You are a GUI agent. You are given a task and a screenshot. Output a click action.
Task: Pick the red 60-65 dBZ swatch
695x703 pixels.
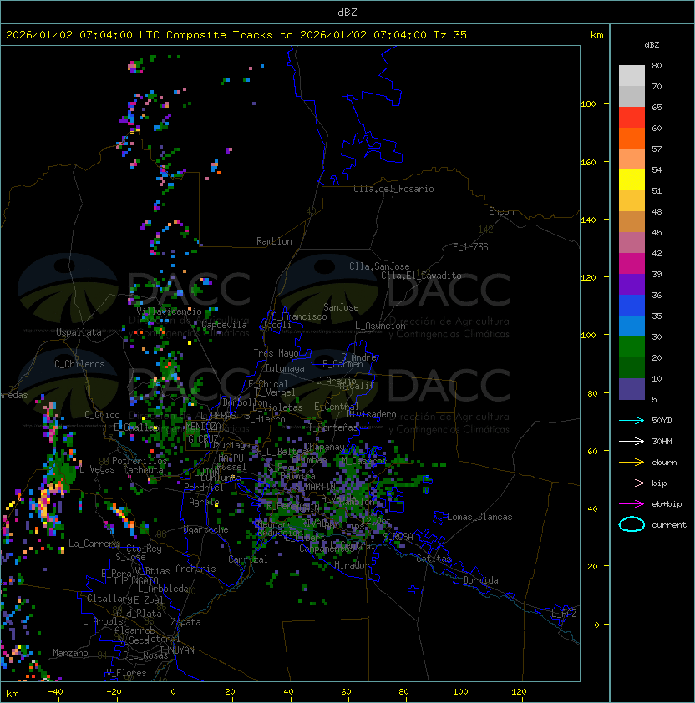(x=632, y=118)
